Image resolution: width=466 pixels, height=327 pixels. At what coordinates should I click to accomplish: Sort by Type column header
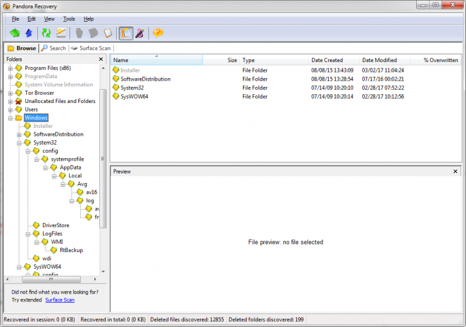274,60
